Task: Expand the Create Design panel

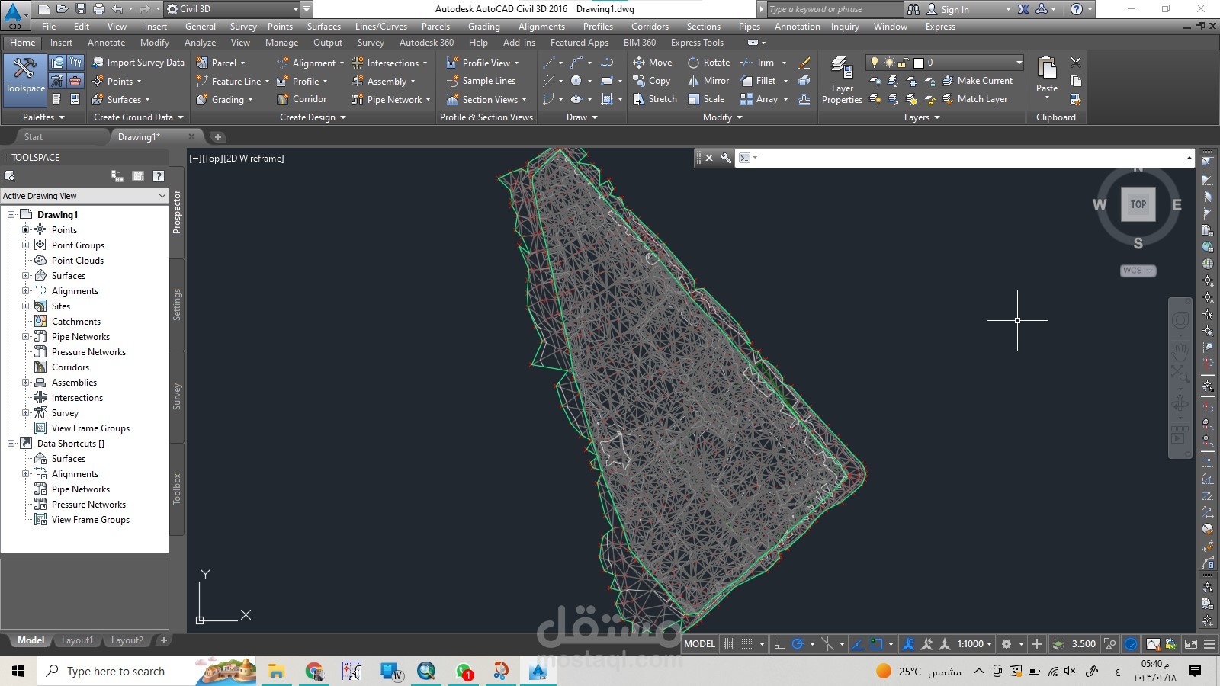Action: pyautogui.click(x=313, y=117)
